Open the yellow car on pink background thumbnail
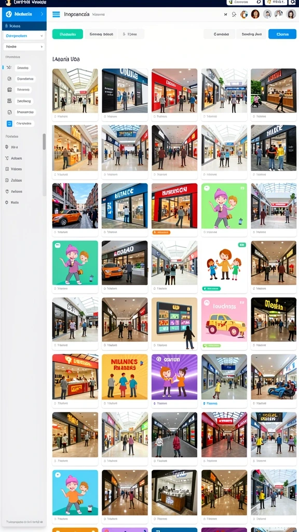This screenshot has height=532, width=299. tap(224, 320)
